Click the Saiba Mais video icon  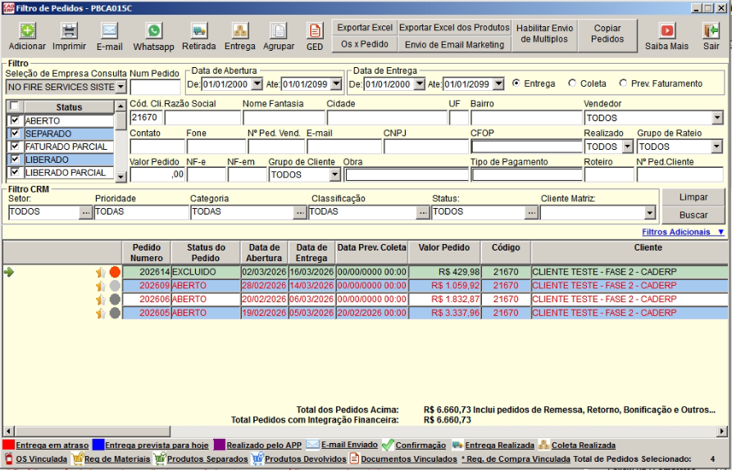coord(667,31)
